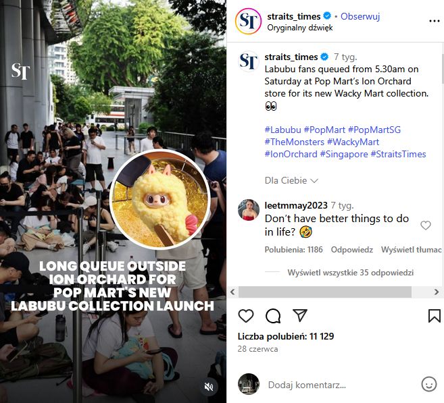Click Odpowiedz under leetmmay2023's comment
444x403 pixels.
point(352,250)
